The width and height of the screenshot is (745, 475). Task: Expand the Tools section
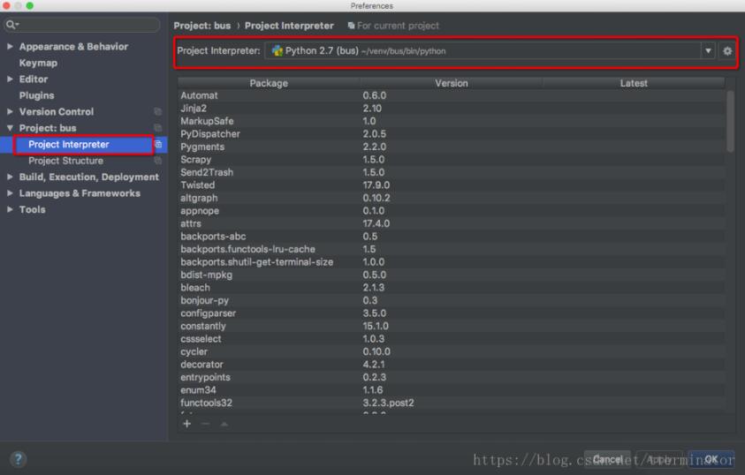[10, 209]
